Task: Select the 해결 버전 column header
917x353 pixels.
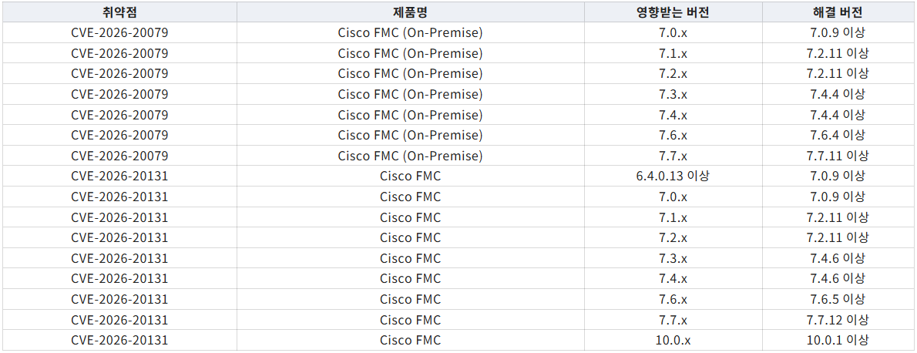Action: [838, 12]
